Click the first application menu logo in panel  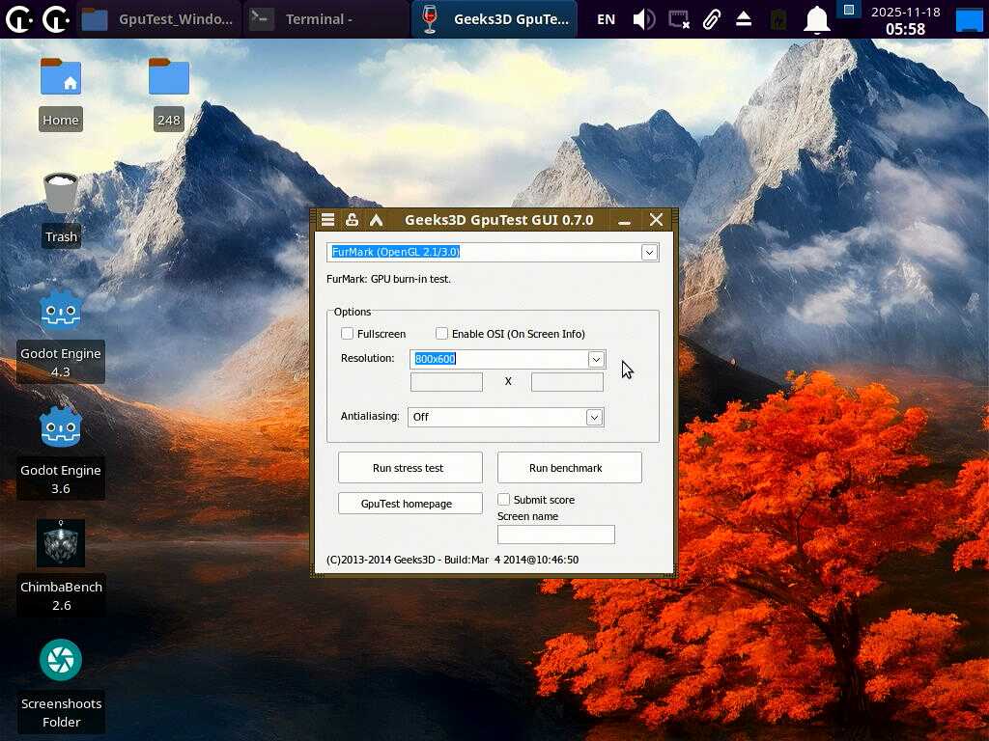tap(19, 19)
